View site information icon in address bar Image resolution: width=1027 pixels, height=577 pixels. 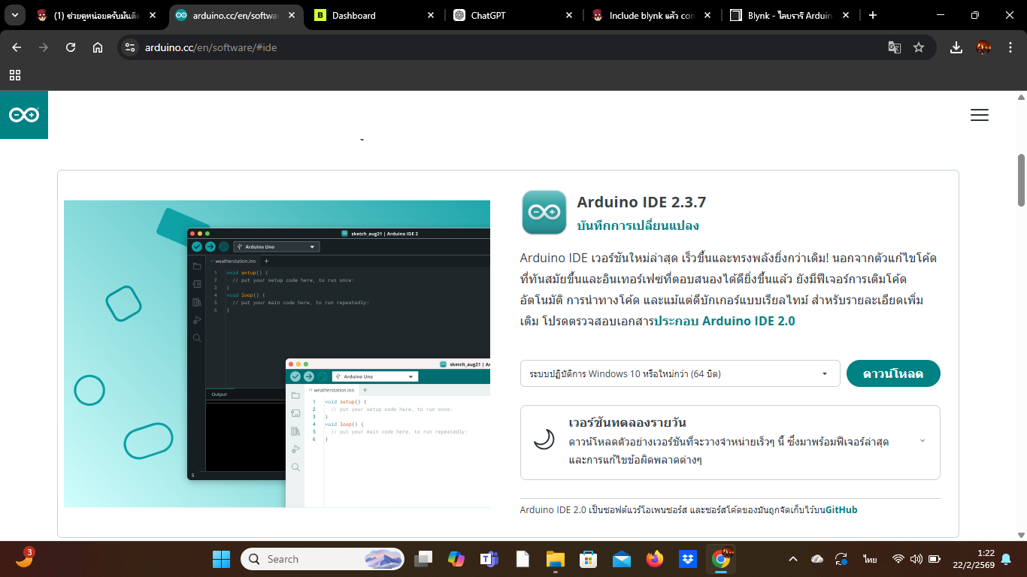coord(131,47)
